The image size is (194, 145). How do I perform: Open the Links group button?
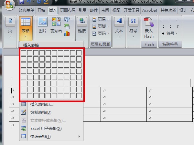click(82, 27)
